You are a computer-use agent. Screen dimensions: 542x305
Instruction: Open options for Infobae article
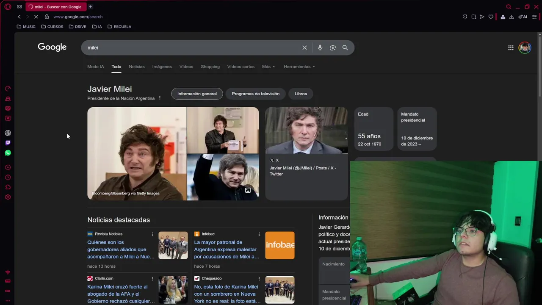[x=259, y=234]
